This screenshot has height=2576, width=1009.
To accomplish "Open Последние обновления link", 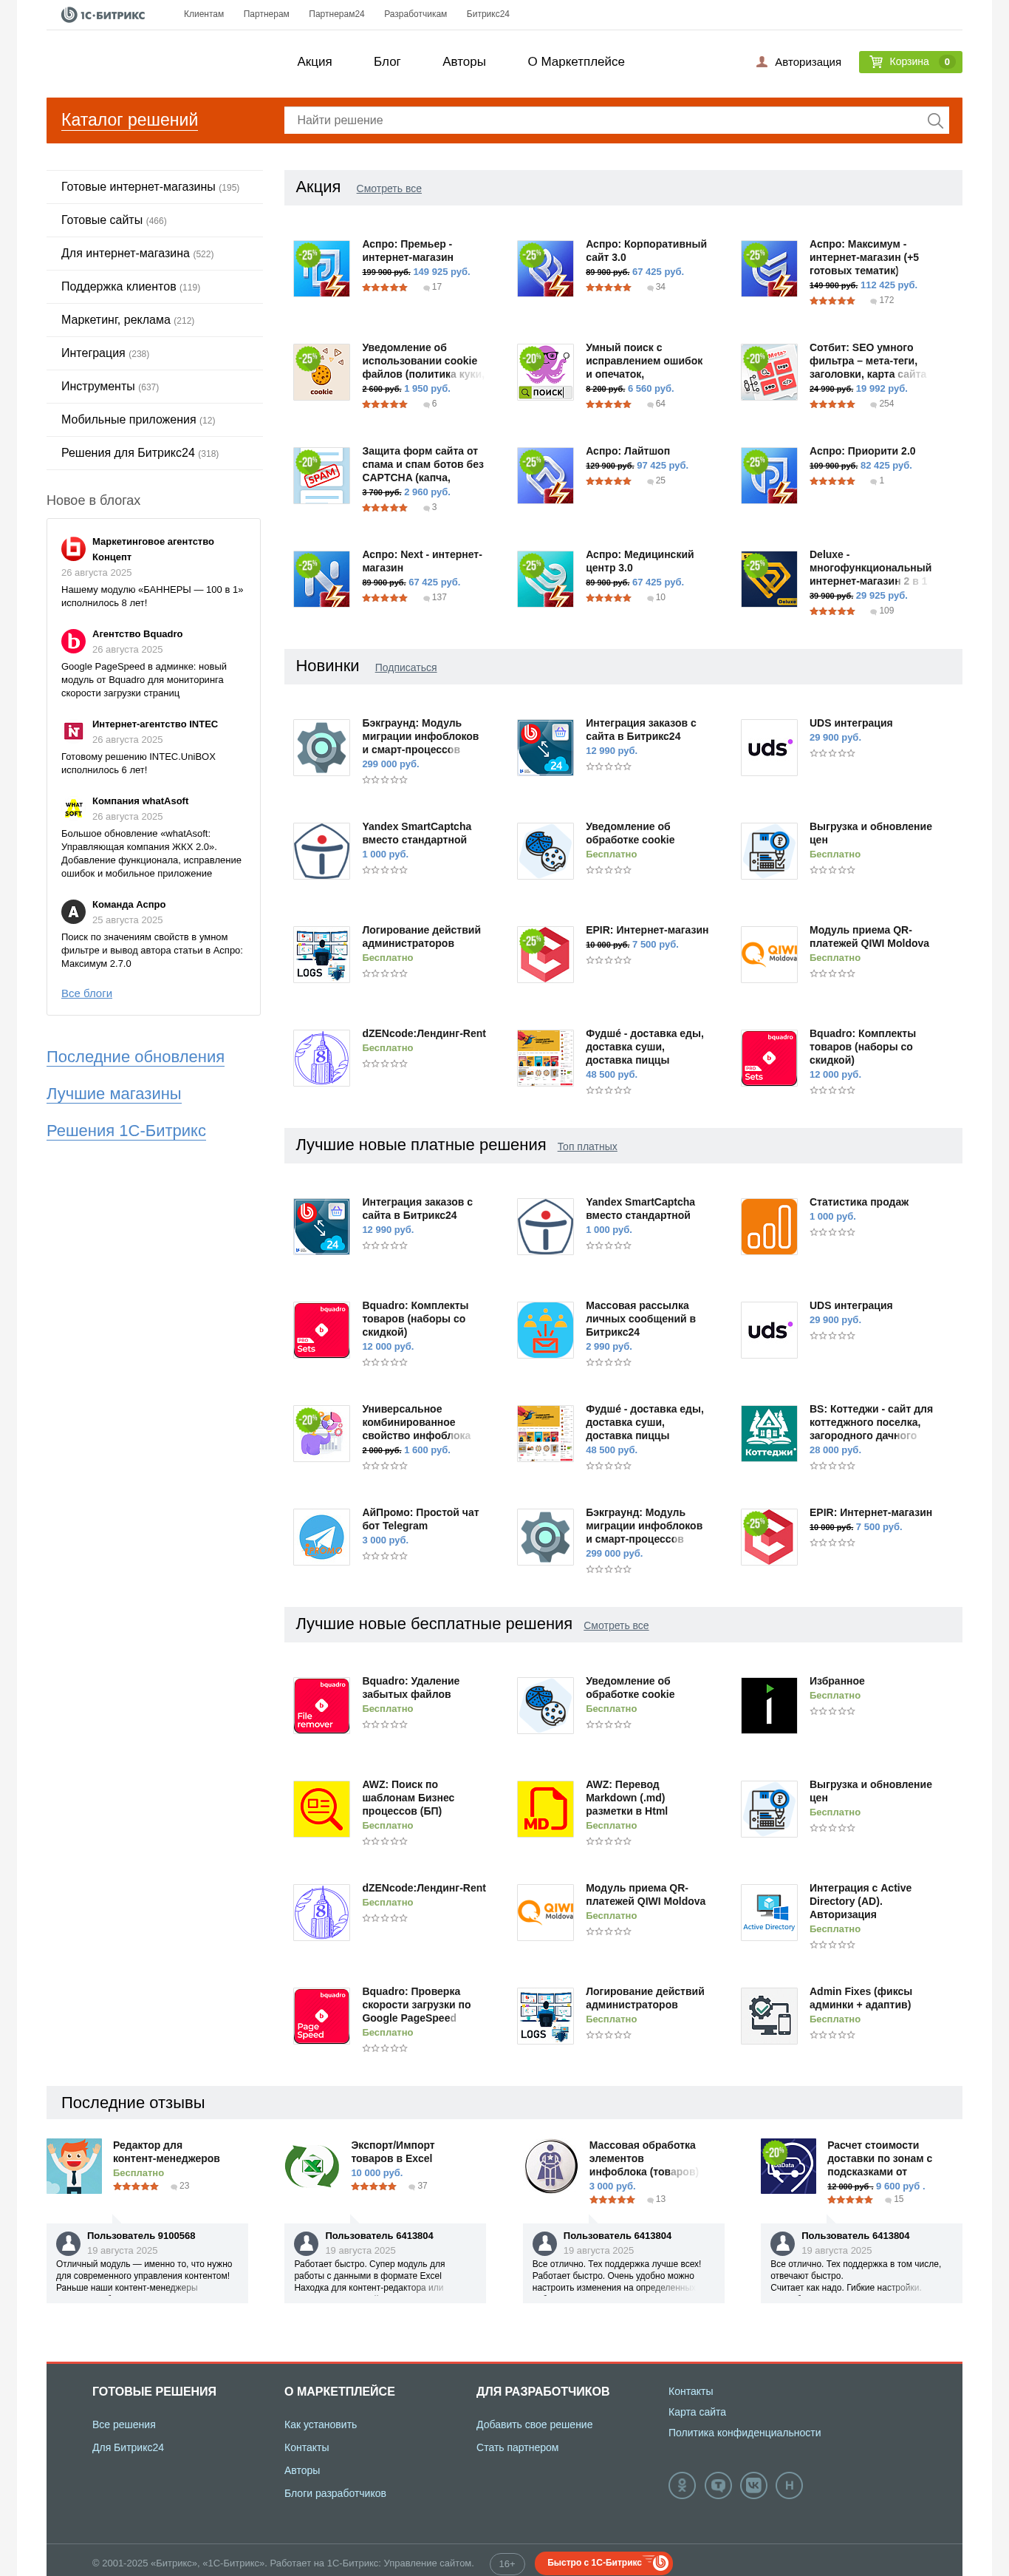I will (x=136, y=1057).
